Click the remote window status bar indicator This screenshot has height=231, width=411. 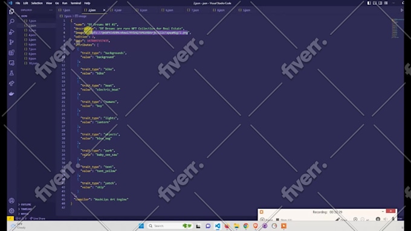click(x=10, y=218)
